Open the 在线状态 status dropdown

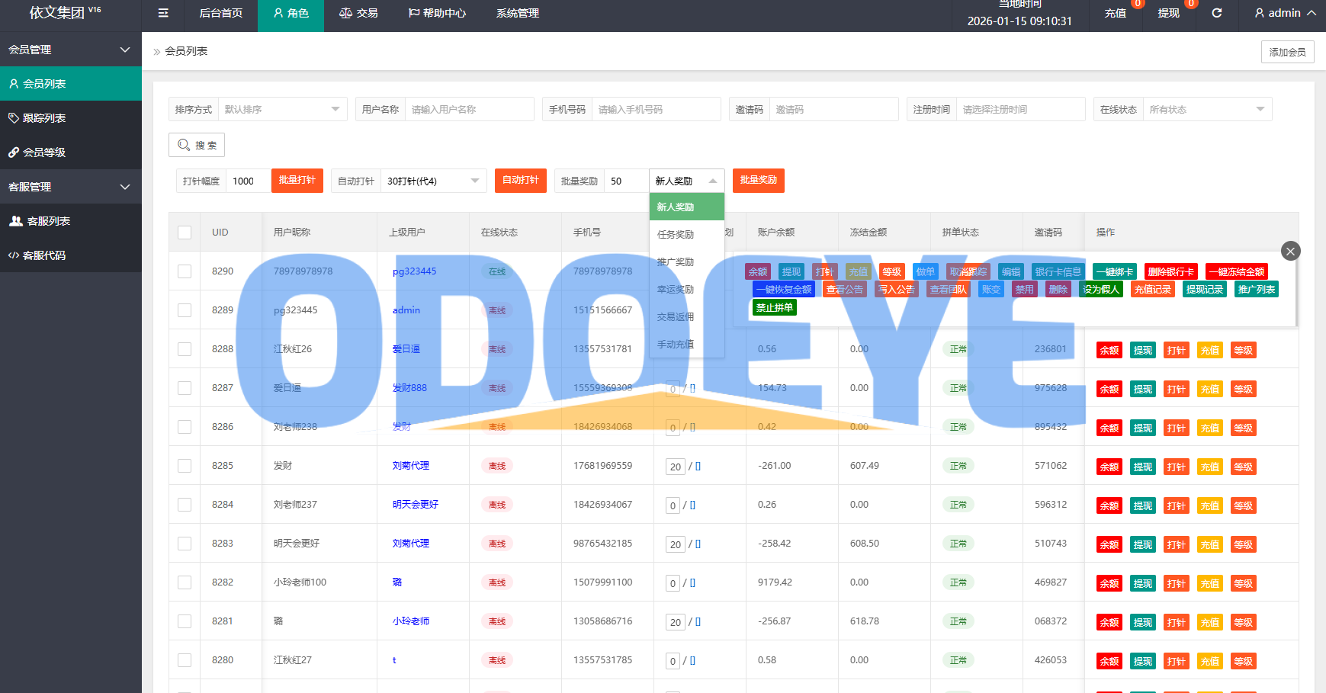coord(1206,109)
